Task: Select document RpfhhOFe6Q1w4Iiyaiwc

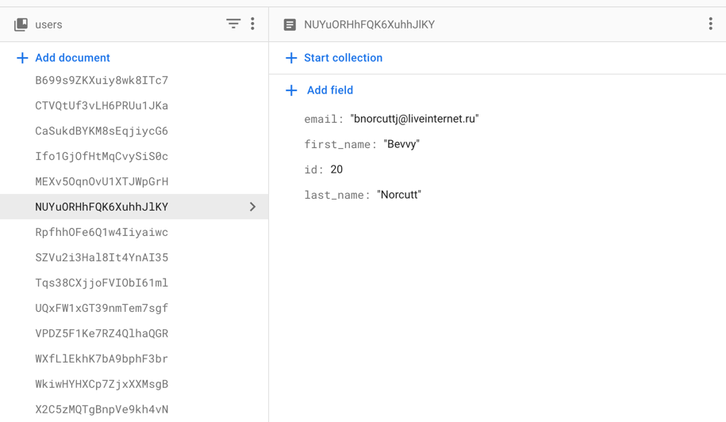Action: point(102,232)
